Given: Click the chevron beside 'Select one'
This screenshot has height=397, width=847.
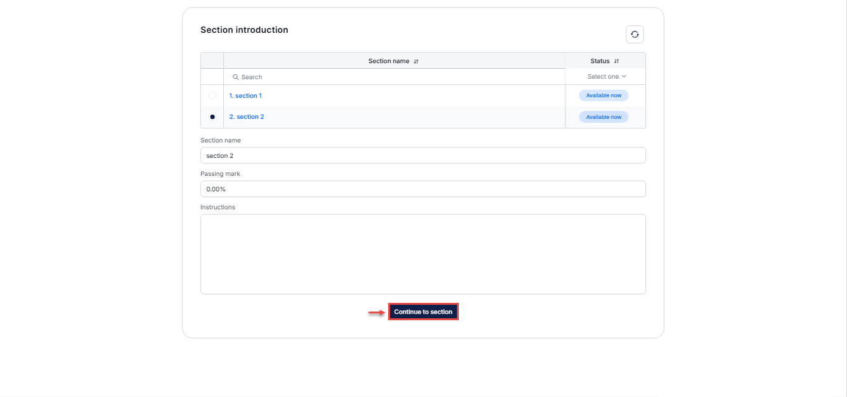Looking at the screenshot, I should [x=624, y=77].
